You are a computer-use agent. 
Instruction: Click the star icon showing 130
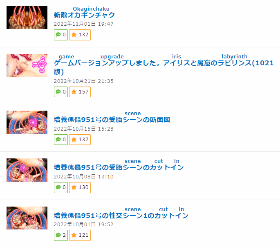(x=74, y=187)
